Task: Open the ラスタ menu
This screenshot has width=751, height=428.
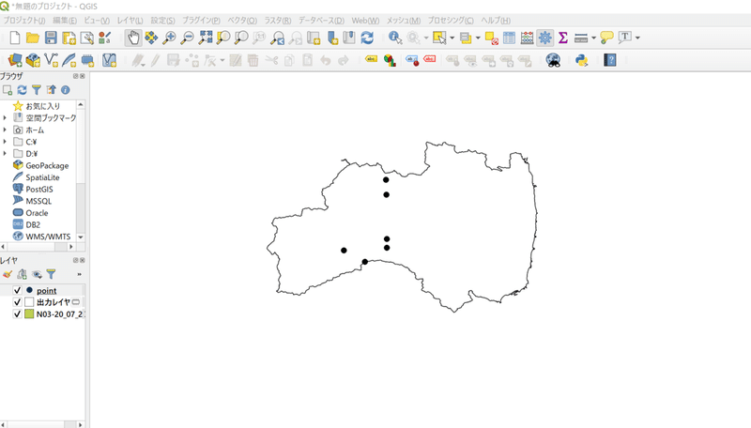Action: click(x=278, y=21)
